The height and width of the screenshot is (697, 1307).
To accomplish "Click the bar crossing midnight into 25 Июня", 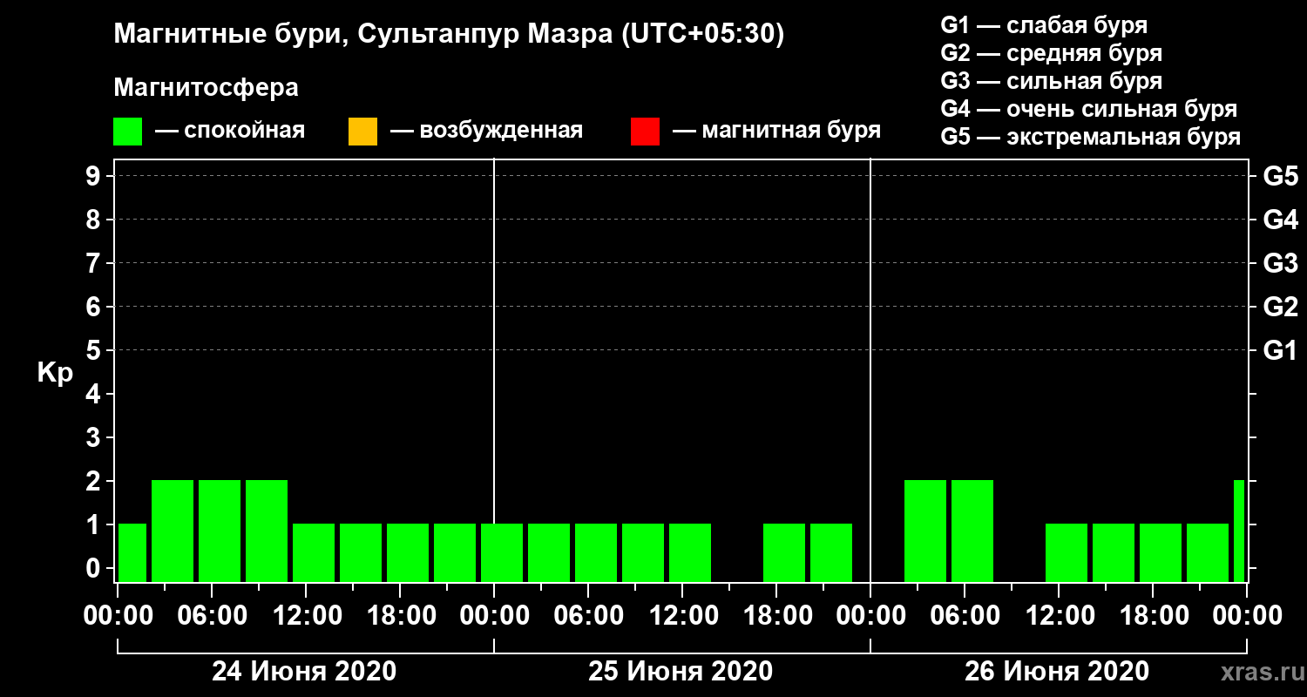I will click(502, 552).
